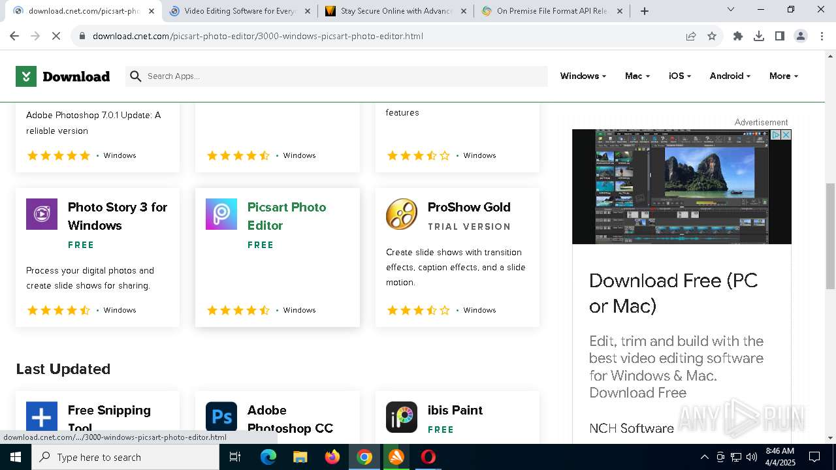Share this page icon in address bar
Screen dimensions: 836x470
(691, 36)
